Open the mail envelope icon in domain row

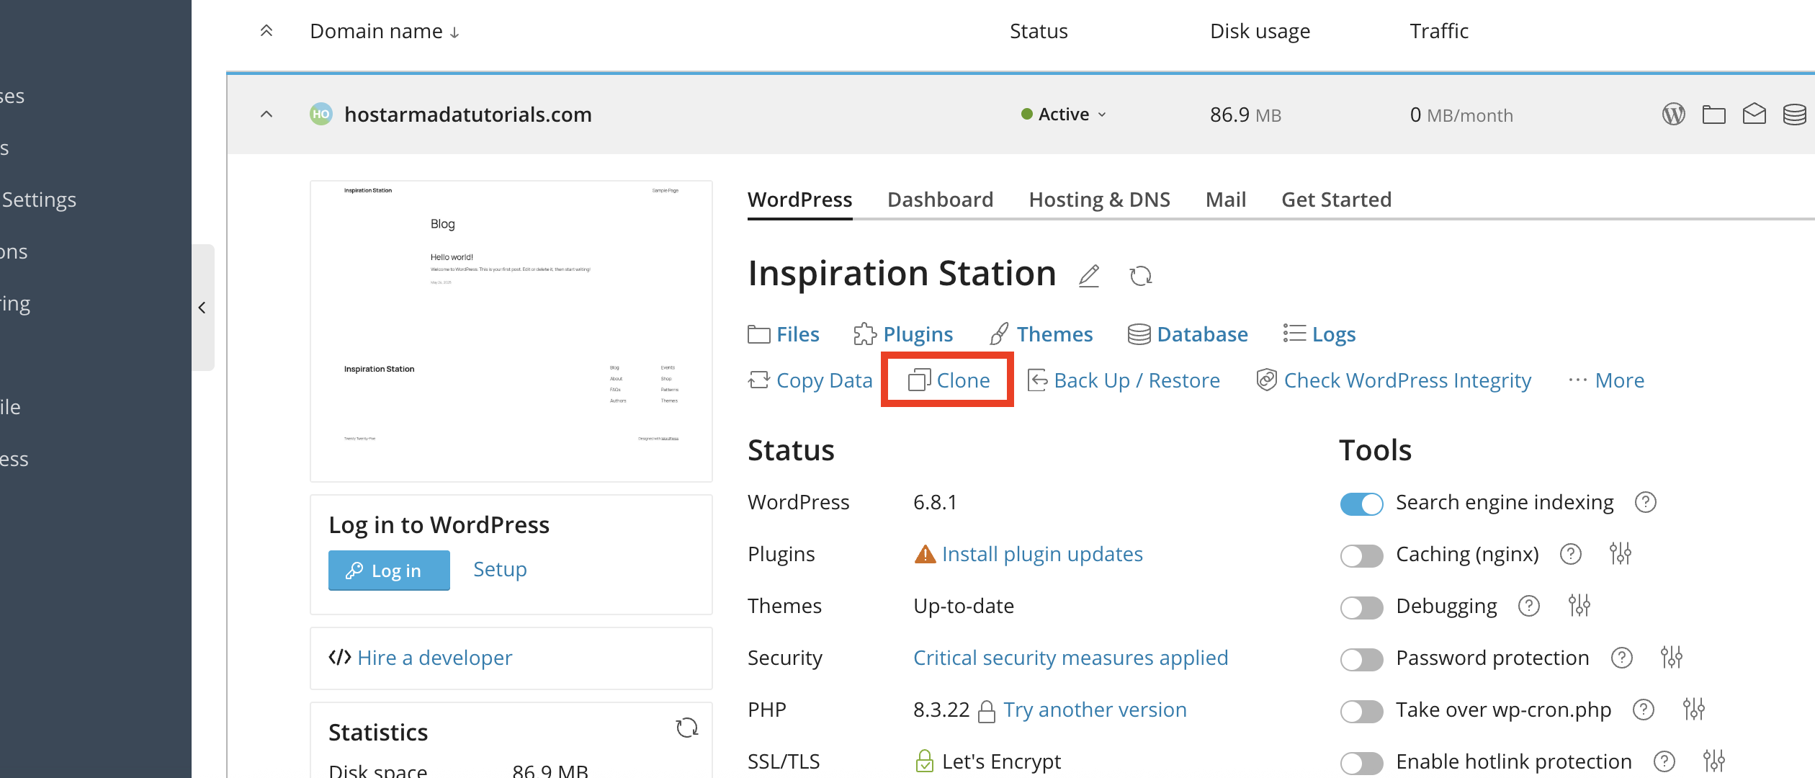tap(1754, 115)
